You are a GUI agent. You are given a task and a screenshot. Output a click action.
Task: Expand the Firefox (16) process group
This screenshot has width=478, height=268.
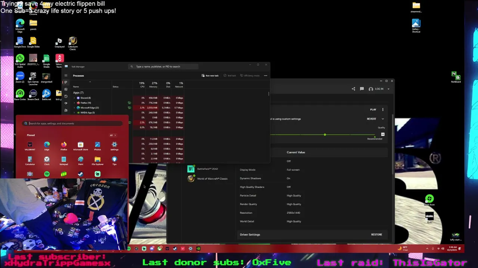click(74, 103)
